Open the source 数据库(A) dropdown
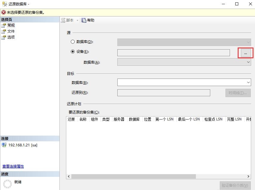The width and height of the screenshot is (255, 190). click(x=248, y=62)
